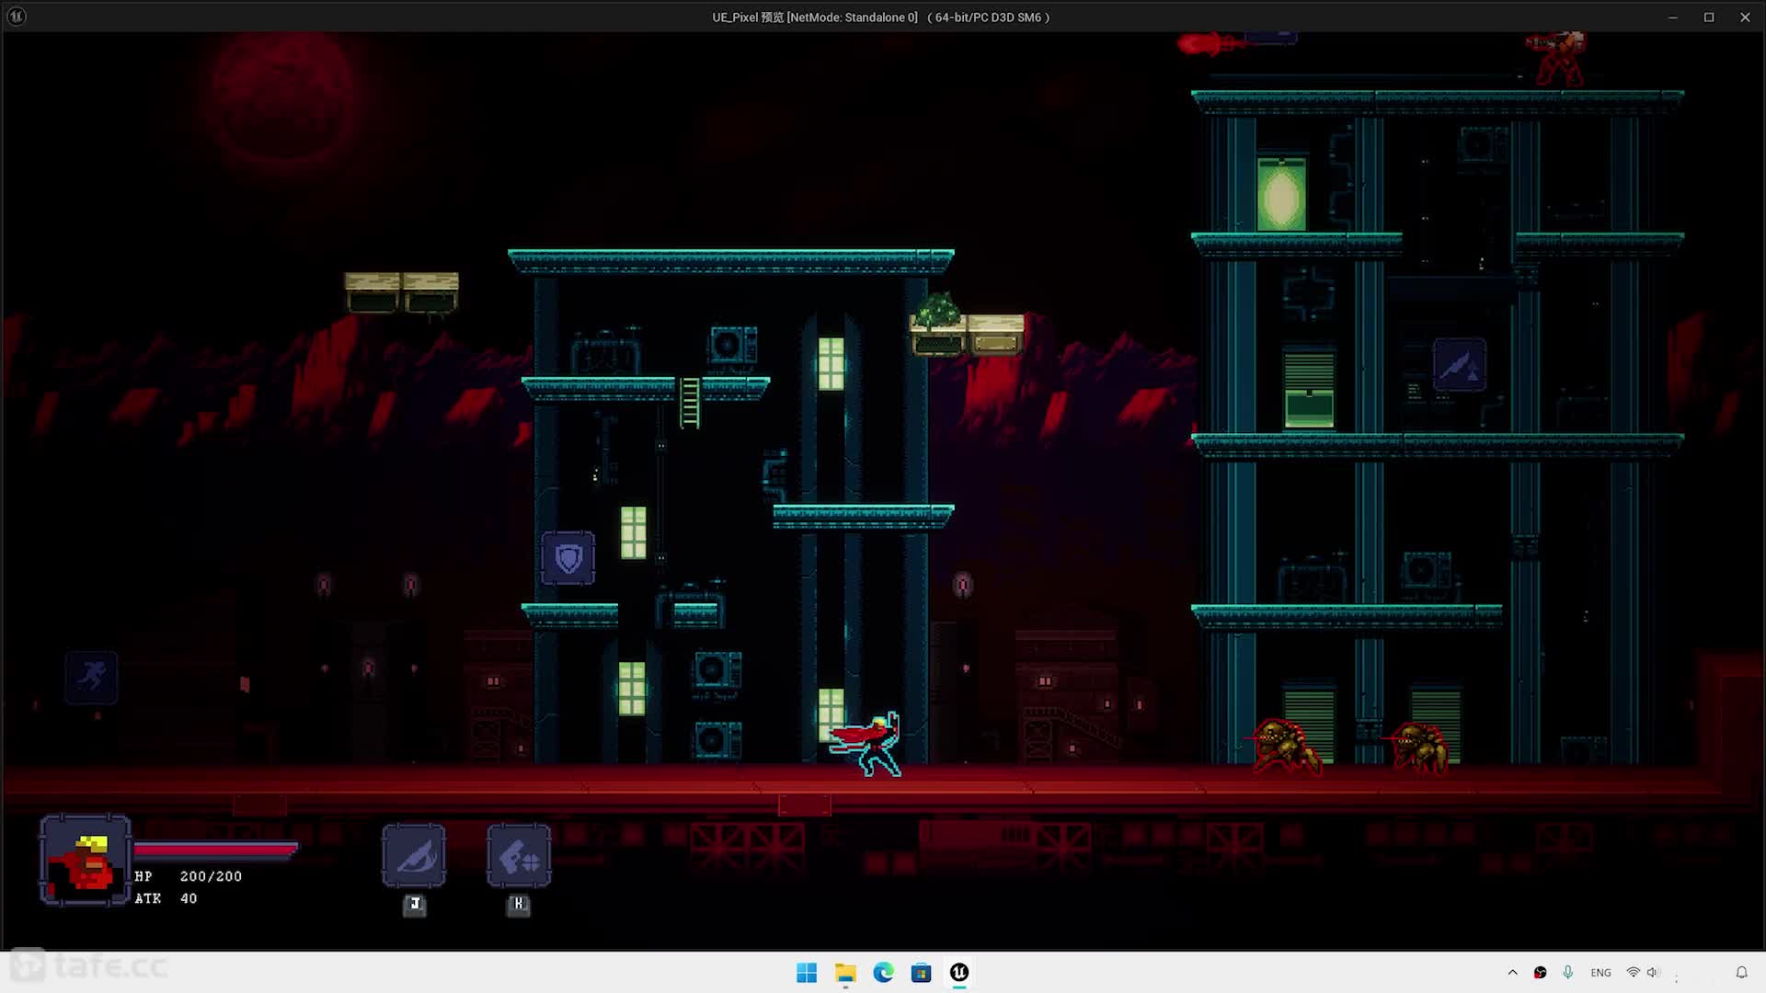The width and height of the screenshot is (1766, 993).
Task: Maximize the UE_Pixel game window
Action: click(x=1709, y=17)
